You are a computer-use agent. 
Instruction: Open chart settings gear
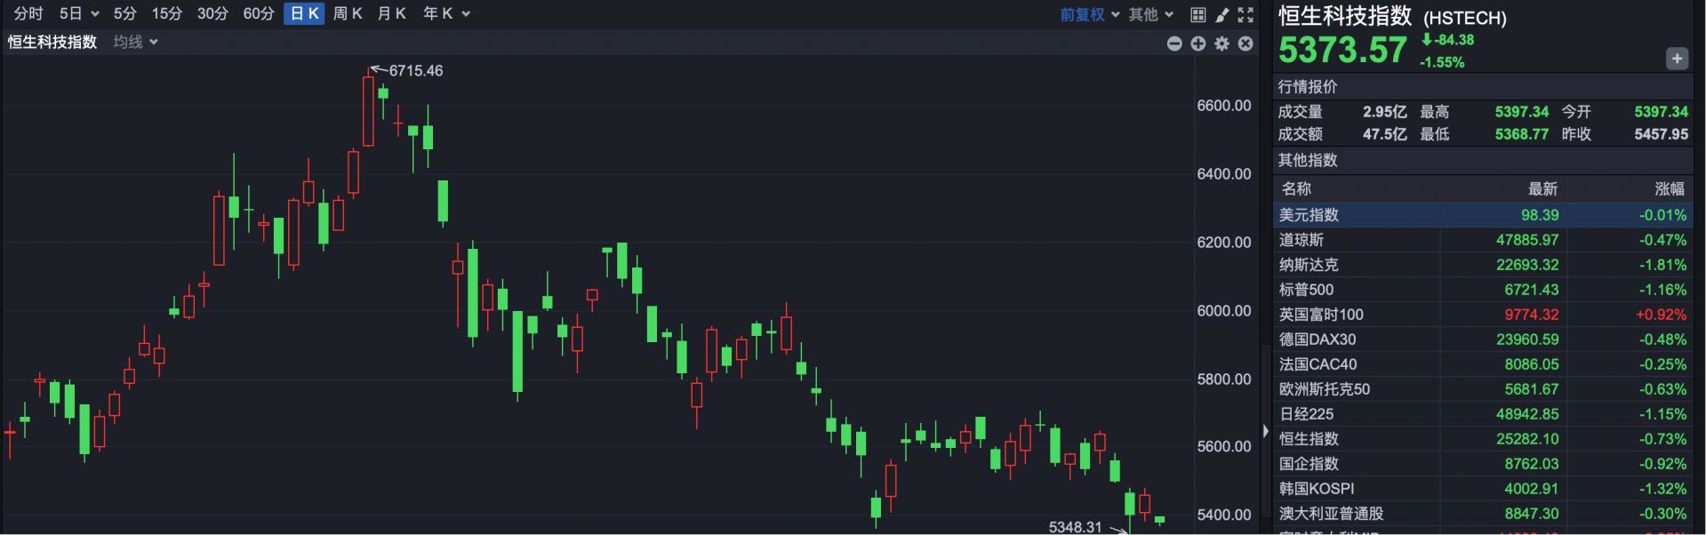[x=1222, y=44]
